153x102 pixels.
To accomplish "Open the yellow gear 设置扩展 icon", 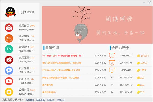I will pyautogui.click(x=9, y=92).
